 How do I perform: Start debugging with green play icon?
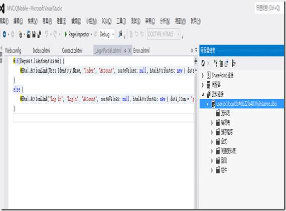click(66, 34)
